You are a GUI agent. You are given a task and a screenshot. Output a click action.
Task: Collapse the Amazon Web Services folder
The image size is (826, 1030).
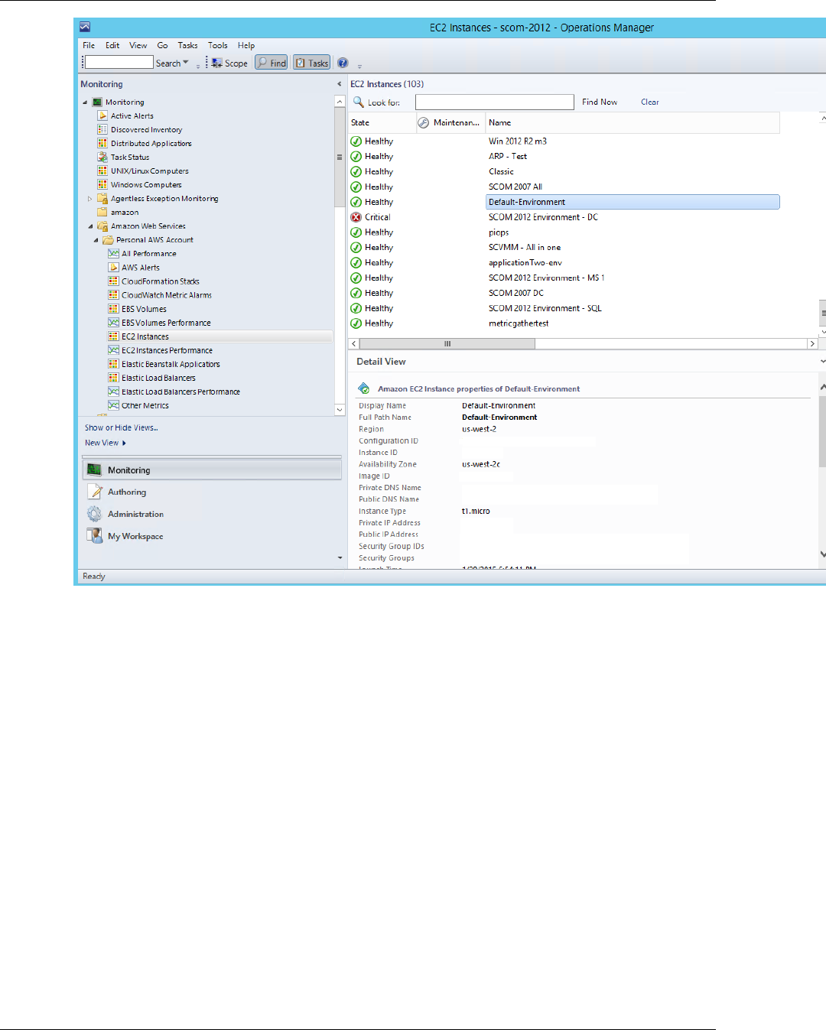pos(90,226)
